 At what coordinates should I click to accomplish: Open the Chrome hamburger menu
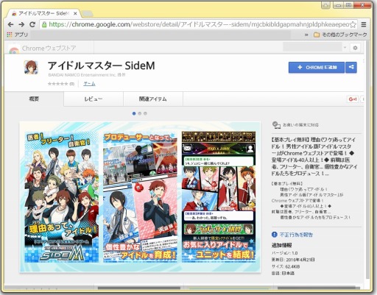coord(364,24)
